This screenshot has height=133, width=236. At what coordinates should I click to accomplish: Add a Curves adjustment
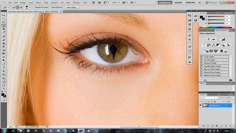(218, 39)
